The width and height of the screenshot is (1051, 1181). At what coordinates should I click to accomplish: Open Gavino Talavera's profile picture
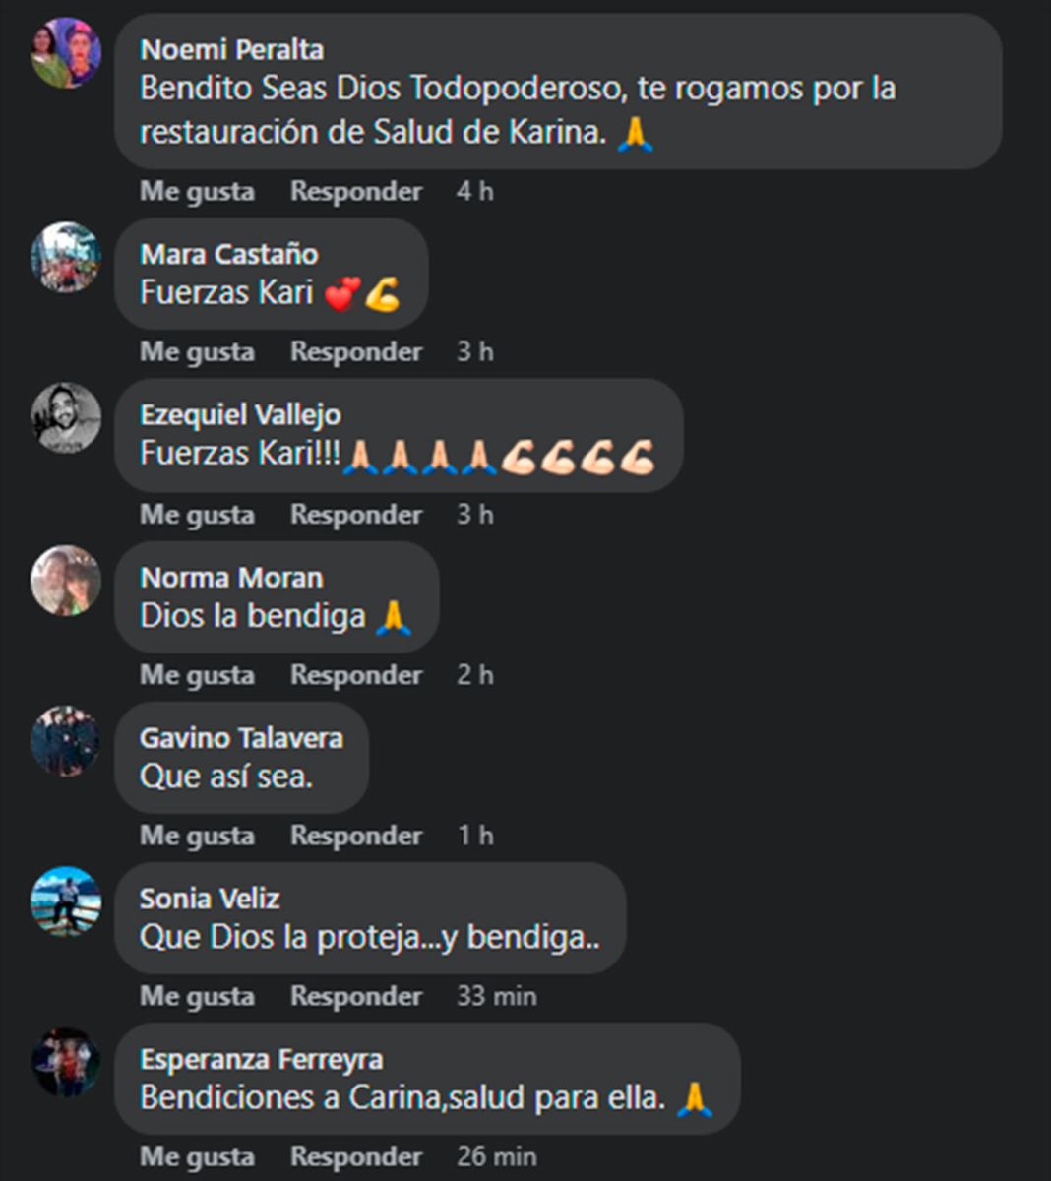(66, 741)
